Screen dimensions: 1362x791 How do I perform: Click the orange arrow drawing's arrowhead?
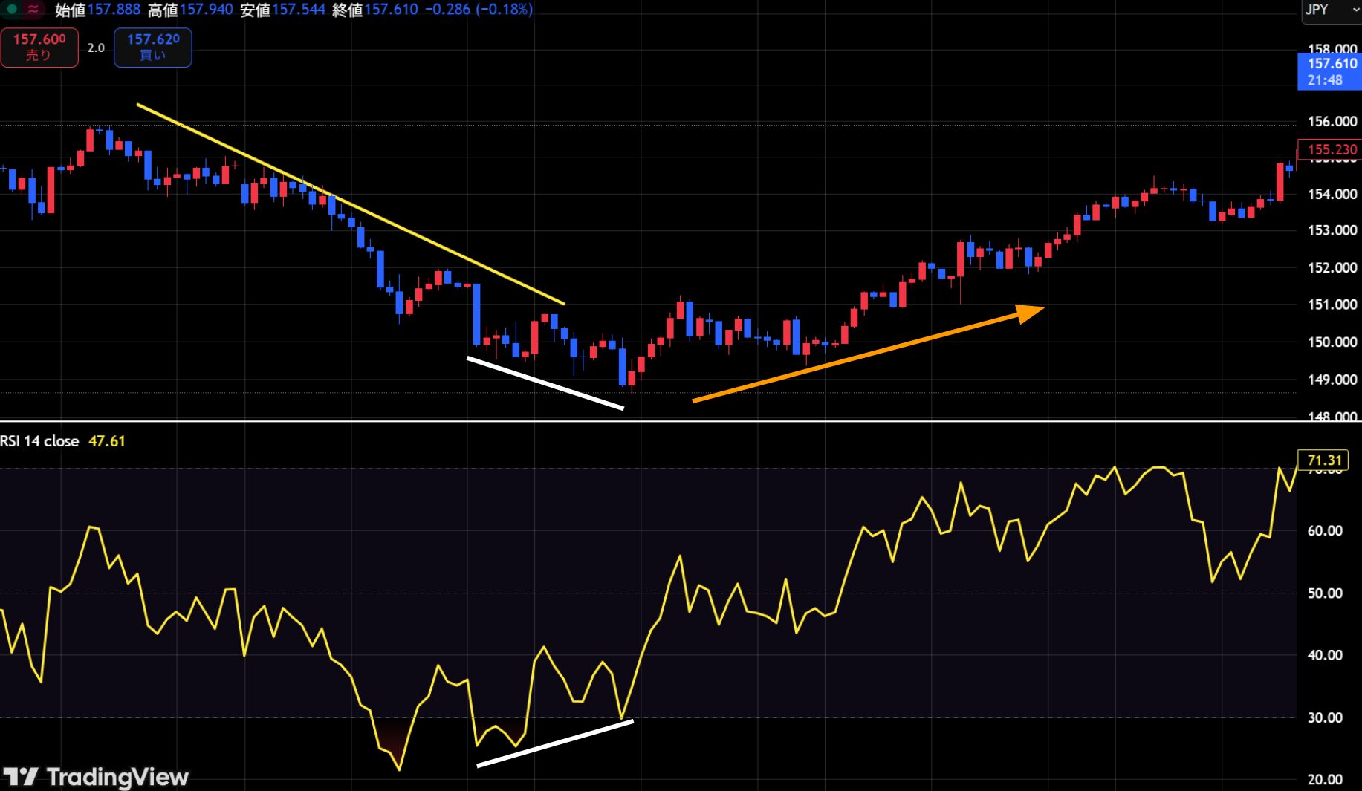[x=1031, y=313]
